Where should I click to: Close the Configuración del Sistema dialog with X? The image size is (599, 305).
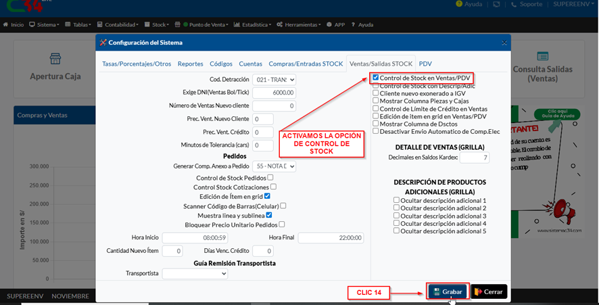504,43
